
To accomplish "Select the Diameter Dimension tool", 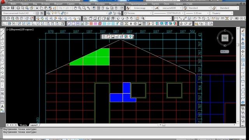I will click(204, 18).
